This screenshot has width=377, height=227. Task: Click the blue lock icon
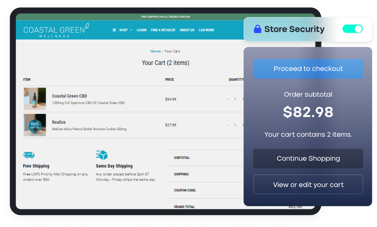pyautogui.click(x=257, y=29)
